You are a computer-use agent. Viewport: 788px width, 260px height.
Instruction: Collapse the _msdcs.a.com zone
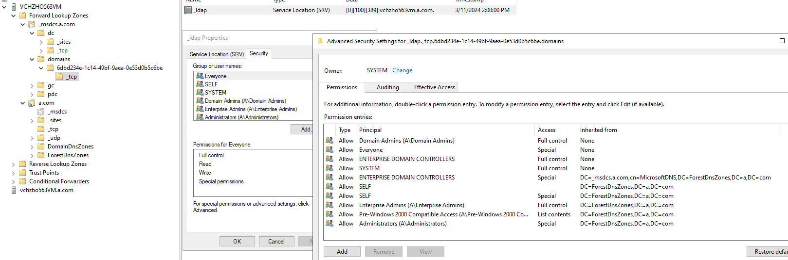click(x=23, y=24)
